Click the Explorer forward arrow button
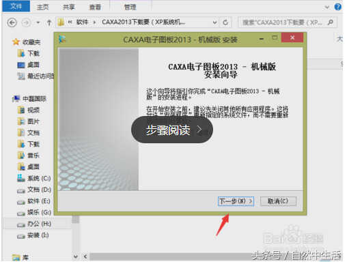347x264 pixels. pyautogui.click(x=26, y=23)
